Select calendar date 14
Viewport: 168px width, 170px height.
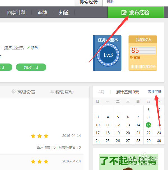[138, 125]
